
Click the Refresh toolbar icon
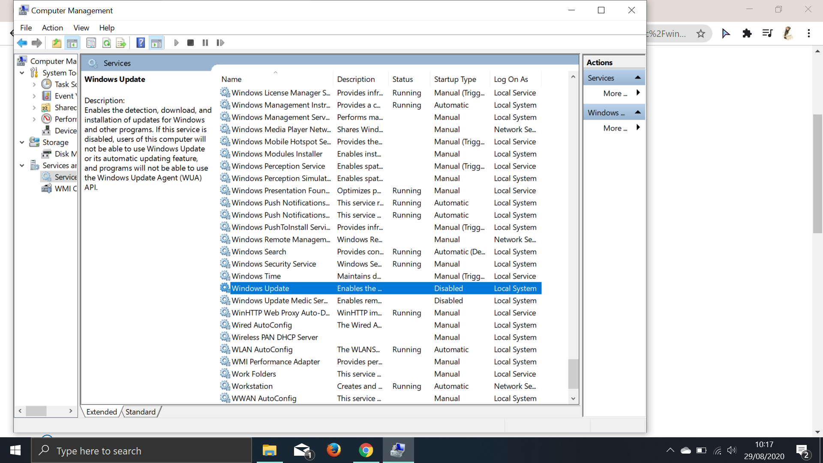point(106,43)
